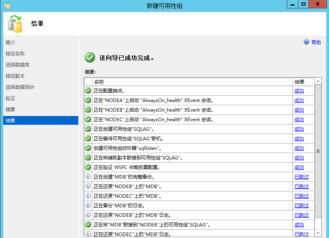The height and width of the screenshot is (238, 329).
Task: Click the info icon for 正在还原 NODEB 上的 MDB
Action: tap(88, 186)
